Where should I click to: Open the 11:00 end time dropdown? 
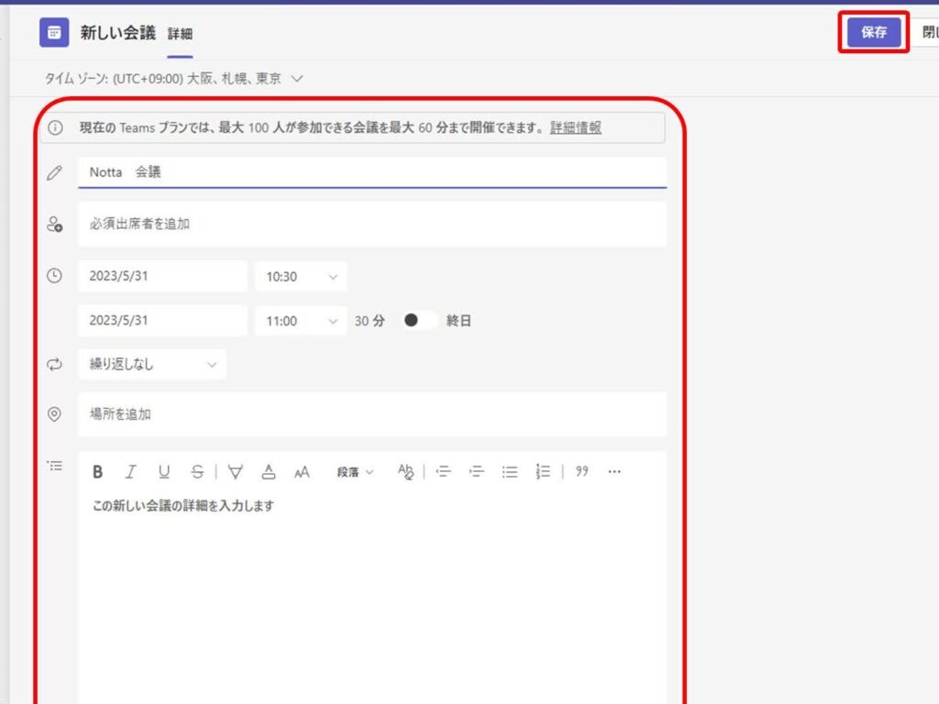[301, 321]
